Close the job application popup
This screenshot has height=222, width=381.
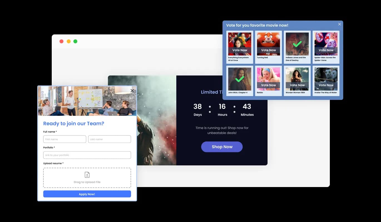(x=132, y=91)
